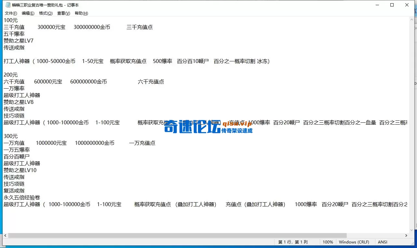Place the cursor on the 100元 text line

point(11,20)
